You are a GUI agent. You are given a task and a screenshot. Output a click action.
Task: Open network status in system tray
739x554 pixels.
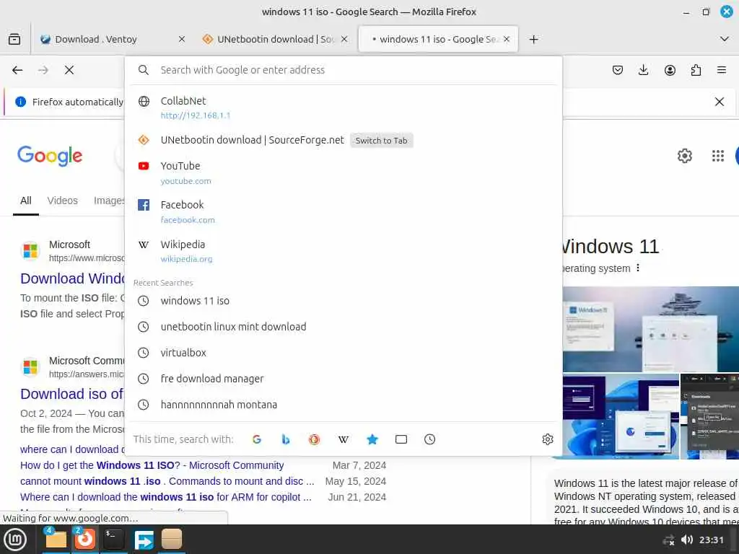pos(668,540)
